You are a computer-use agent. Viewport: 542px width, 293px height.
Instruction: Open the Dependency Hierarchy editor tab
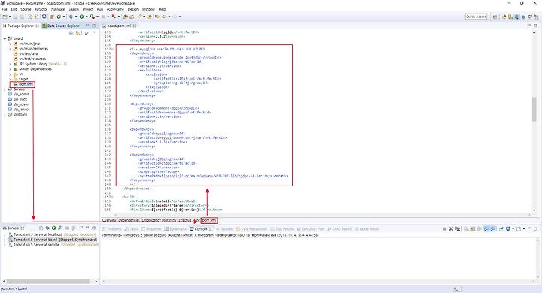click(x=159, y=220)
